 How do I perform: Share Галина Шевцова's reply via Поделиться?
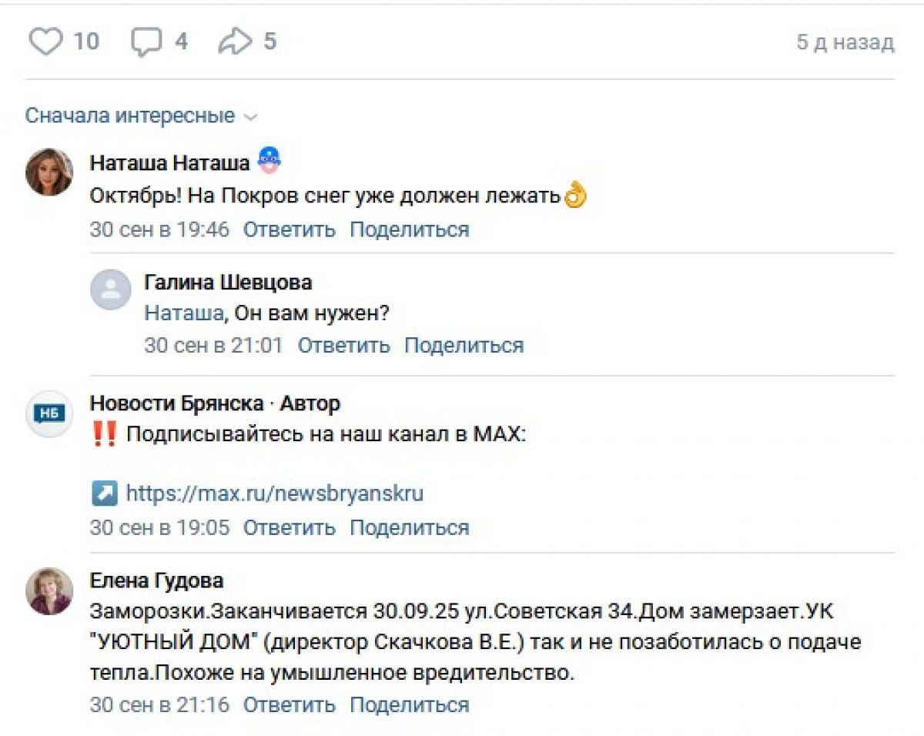point(464,346)
